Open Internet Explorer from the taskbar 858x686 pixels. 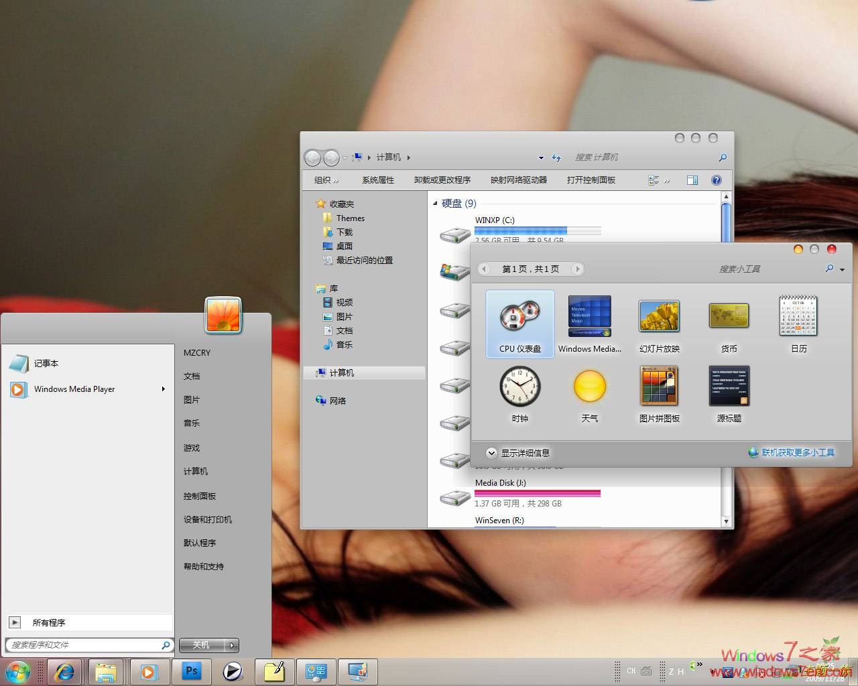point(64,672)
